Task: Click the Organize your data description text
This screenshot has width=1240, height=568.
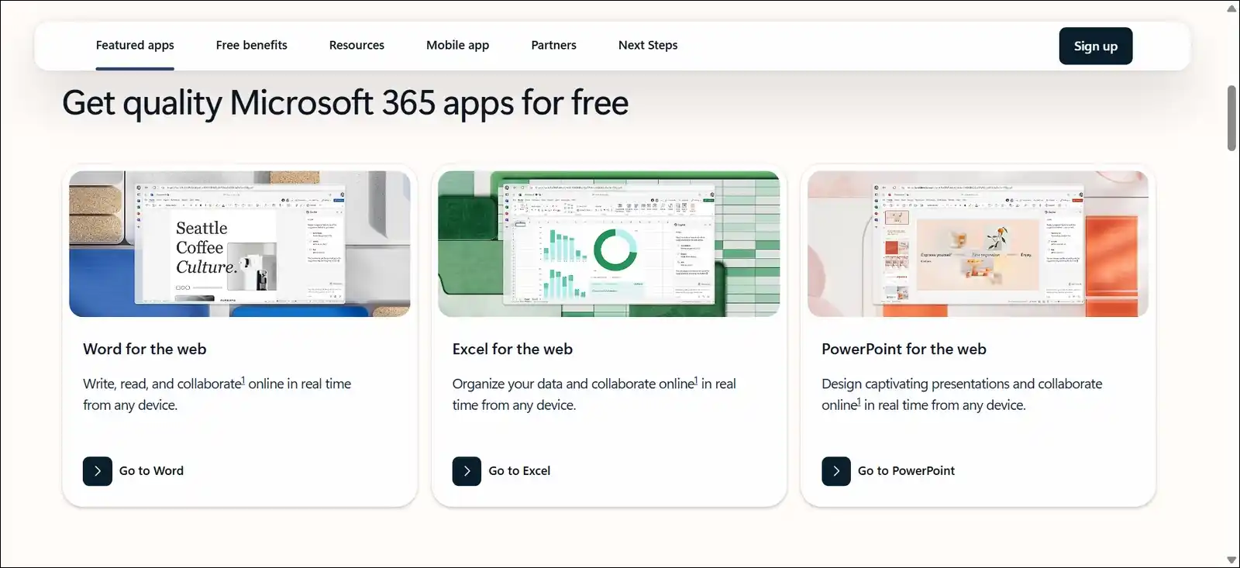Action: (x=594, y=394)
